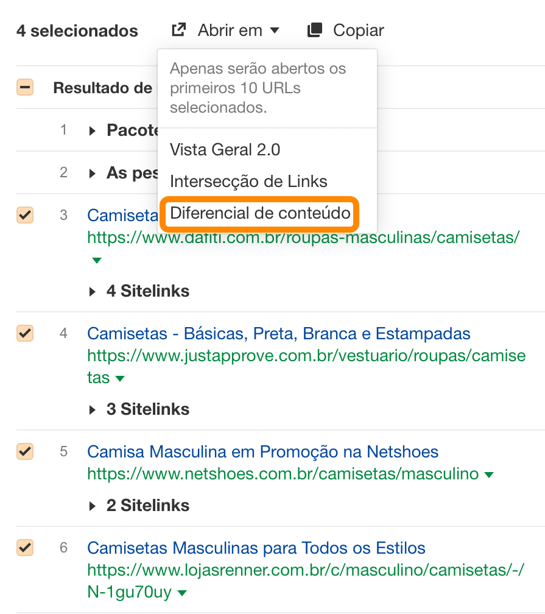
Task: Expand the 4 Sitelinks section
Action: [93, 292]
